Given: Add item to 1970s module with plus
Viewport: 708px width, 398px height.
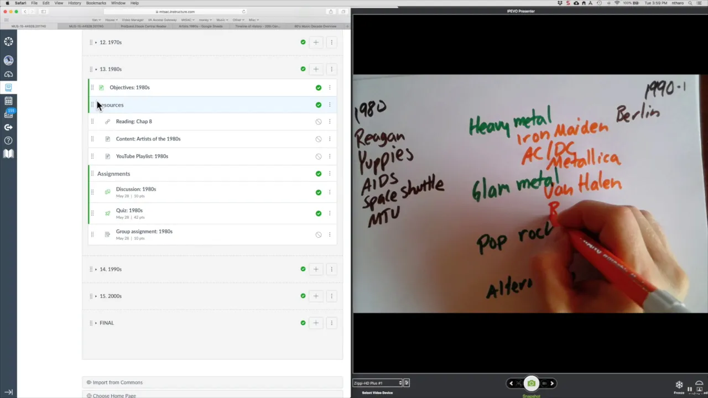Looking at the screenshot, I should (x=316, y=42).
